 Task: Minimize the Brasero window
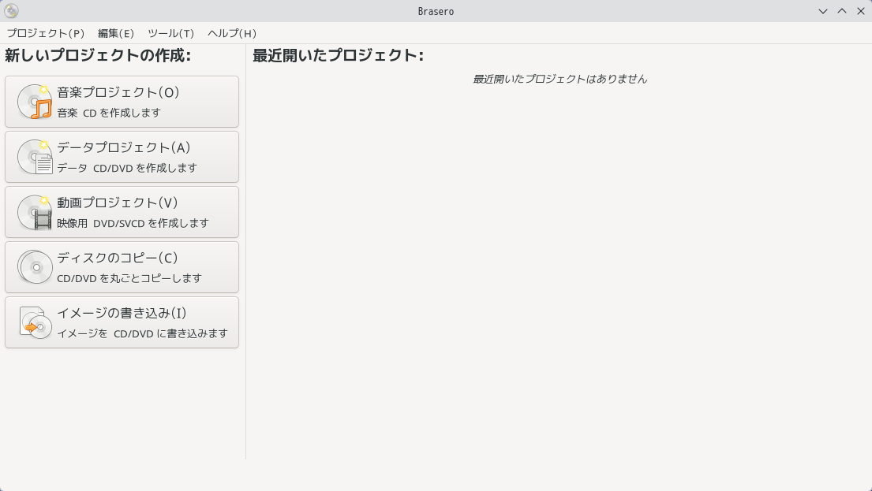(823, 11)
